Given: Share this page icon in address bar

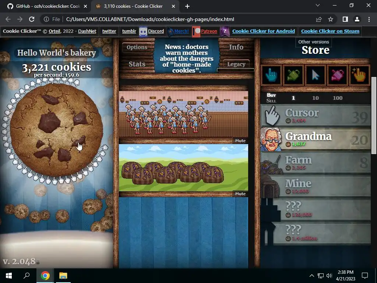Looking at the screenshot, I should [319, 19].
